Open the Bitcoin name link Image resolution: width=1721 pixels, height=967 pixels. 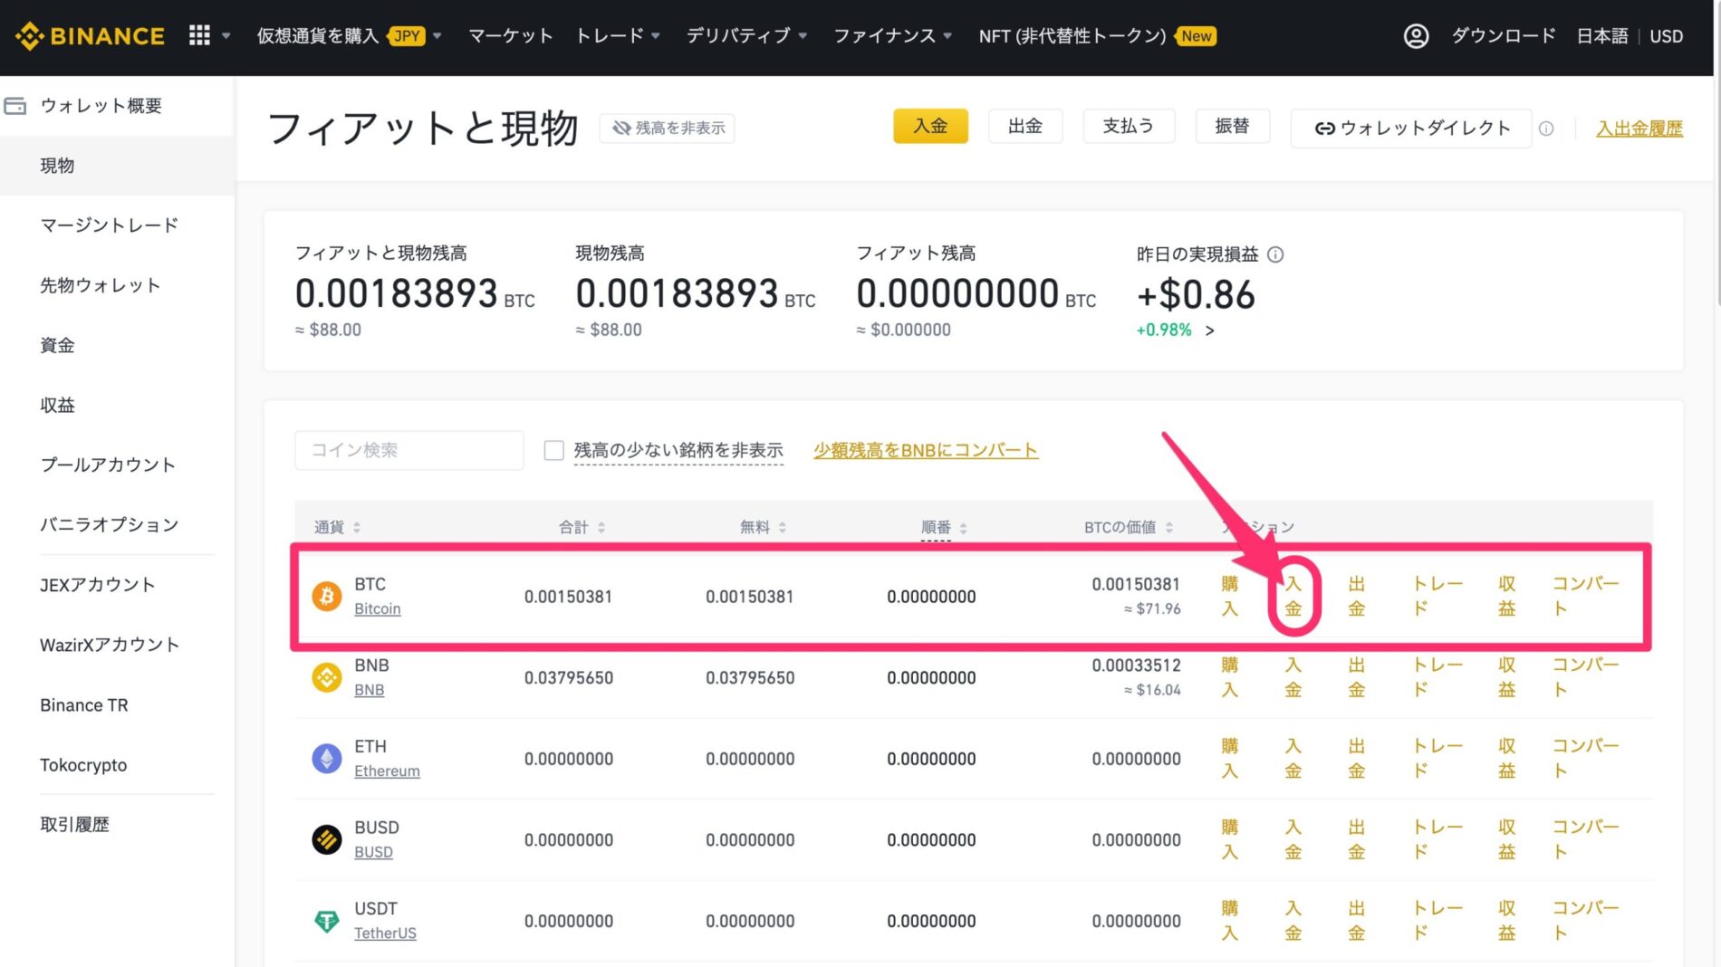[377, 609]
